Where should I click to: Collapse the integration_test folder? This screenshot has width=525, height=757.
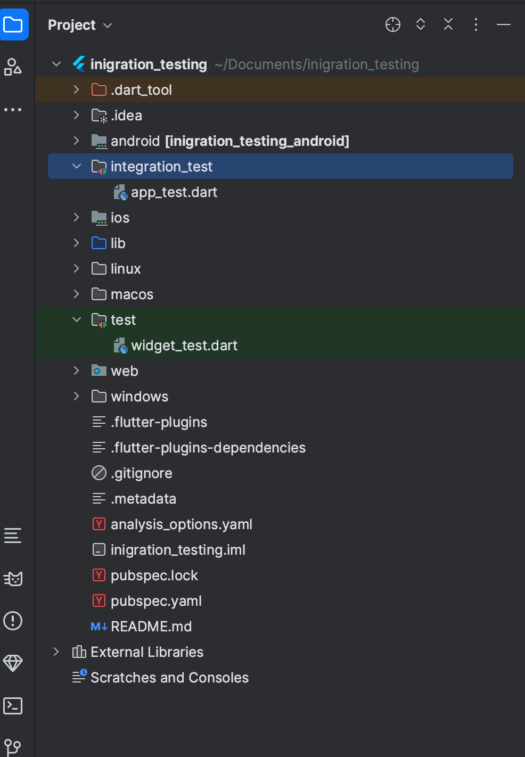tap(76, 166)
